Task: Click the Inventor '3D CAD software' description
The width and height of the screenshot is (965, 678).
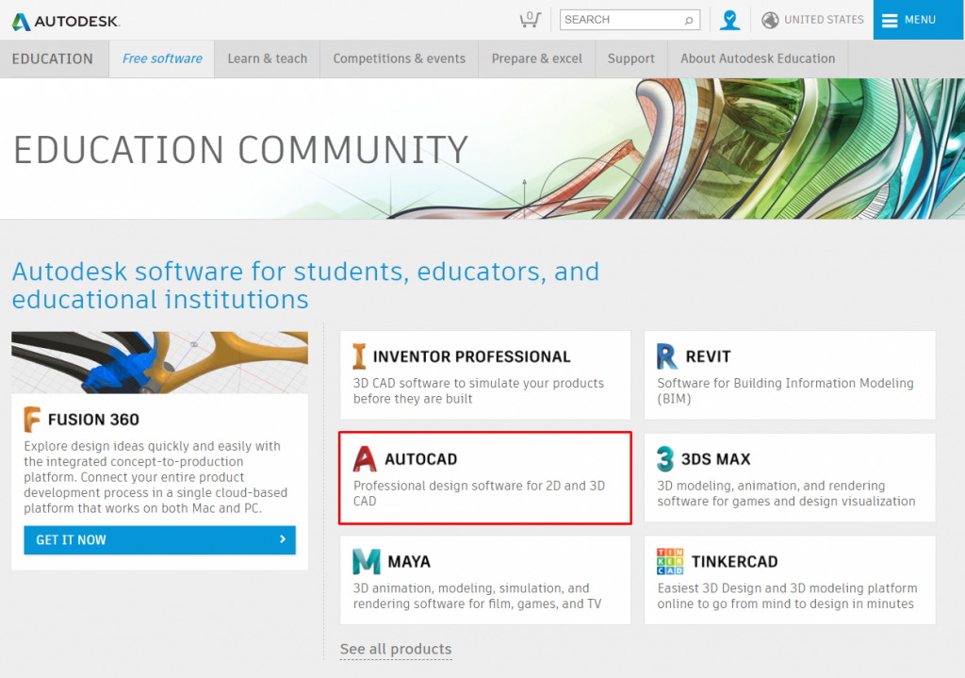Action: 478,391
